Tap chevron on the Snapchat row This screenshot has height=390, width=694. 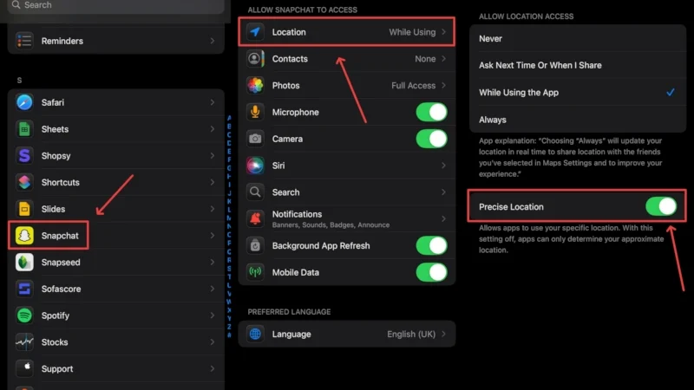click(213, 236)
